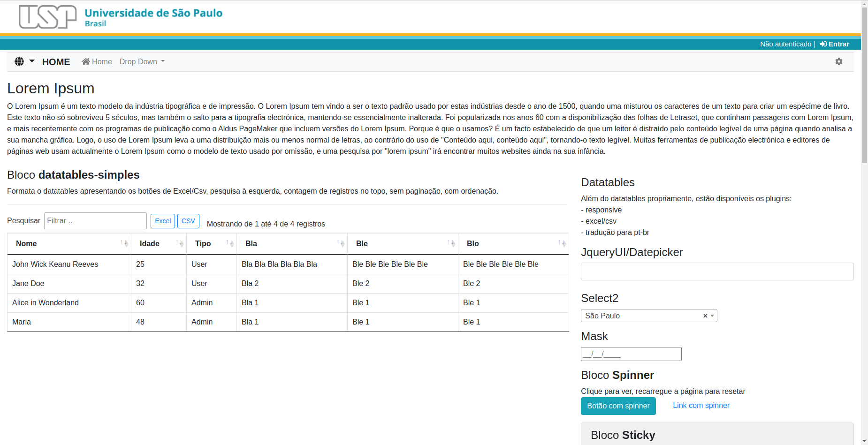
Task: Open settings with the gear icon
Action: (839, 61)
